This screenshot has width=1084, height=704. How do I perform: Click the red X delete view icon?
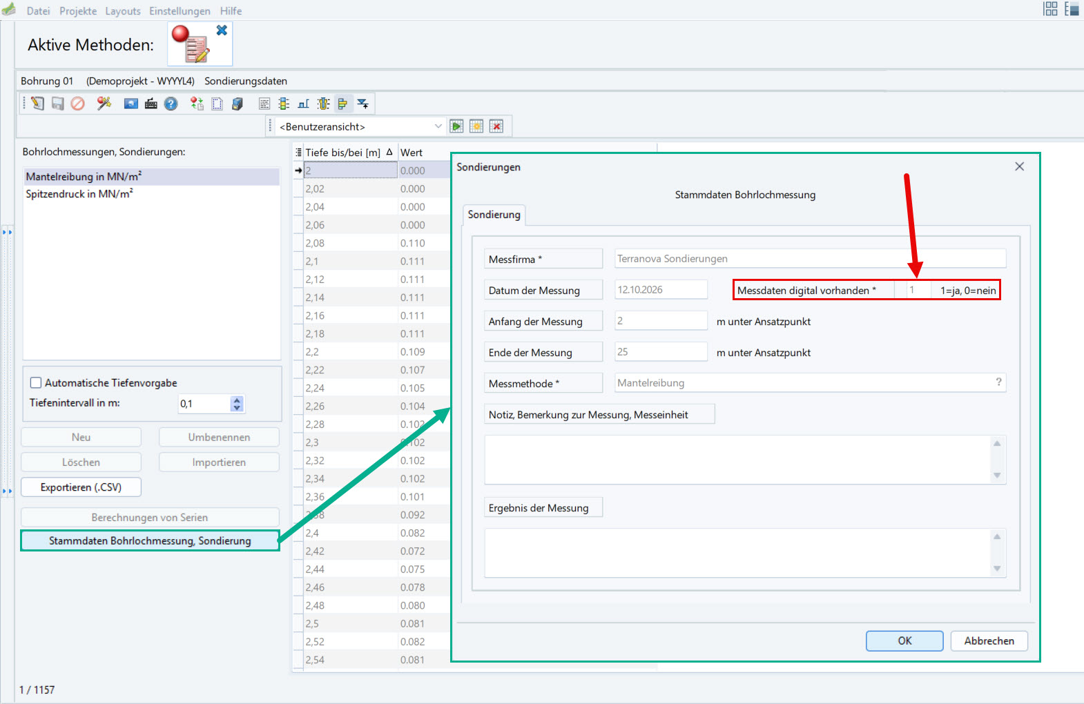click(x=496, y=126)
